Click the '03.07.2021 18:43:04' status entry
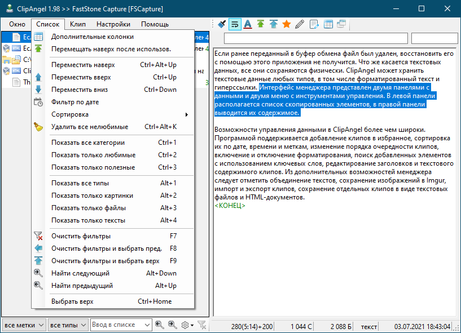The width and height of the screenshot is (461, 333). tap(422, 327)
